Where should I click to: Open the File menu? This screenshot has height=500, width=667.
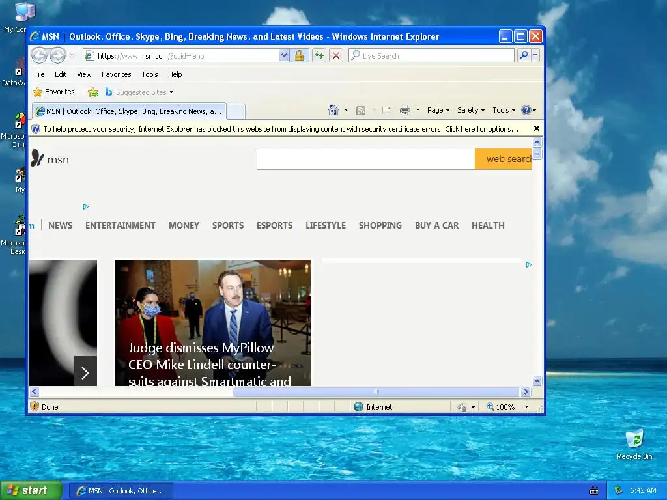tap(39, 74)
